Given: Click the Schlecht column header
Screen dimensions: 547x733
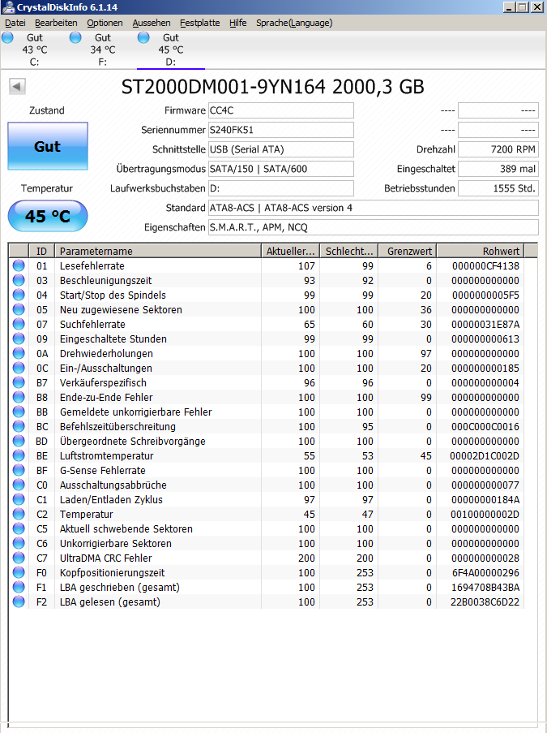Looking at the screenshot, I should pos(349,251).
